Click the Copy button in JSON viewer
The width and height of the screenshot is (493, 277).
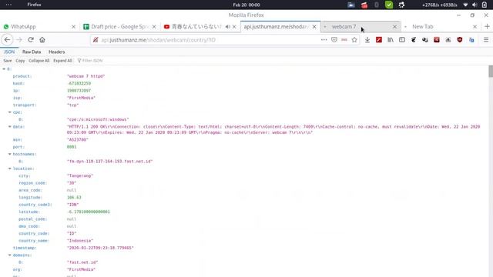20,61
